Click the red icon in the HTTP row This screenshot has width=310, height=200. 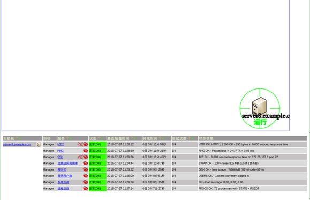point(86,144)
